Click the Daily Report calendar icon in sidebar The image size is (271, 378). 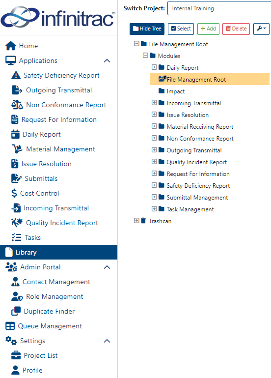pos(15,134)
